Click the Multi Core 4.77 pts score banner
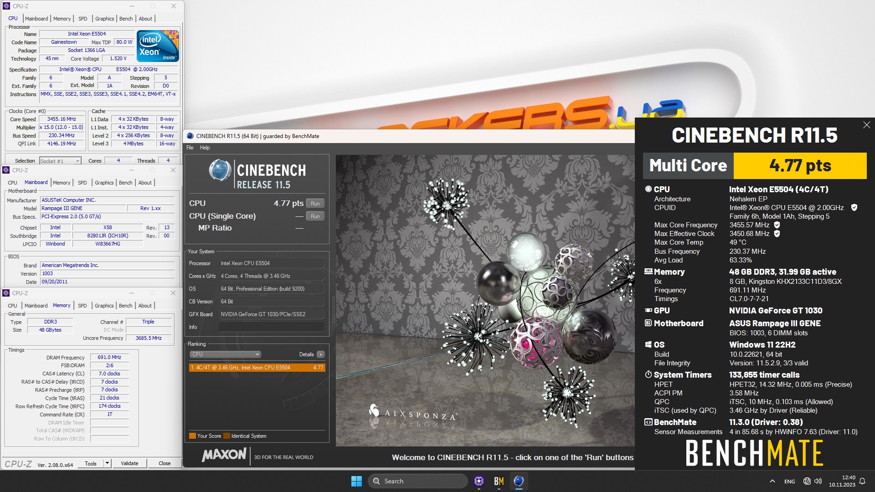 click(755, 165)
